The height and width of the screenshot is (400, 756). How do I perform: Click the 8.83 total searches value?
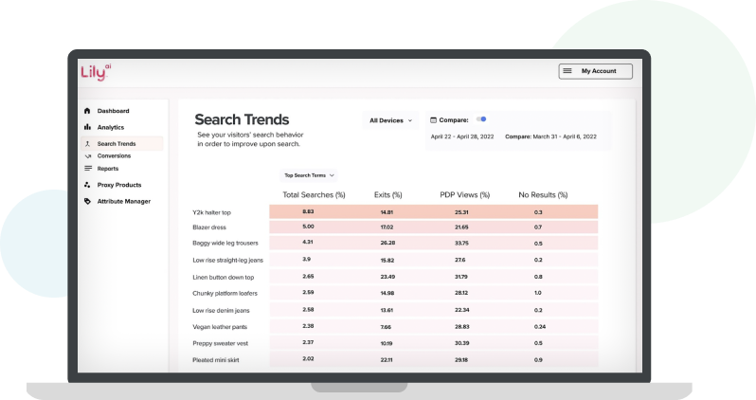pyautogui.click(x=308, y=211)
